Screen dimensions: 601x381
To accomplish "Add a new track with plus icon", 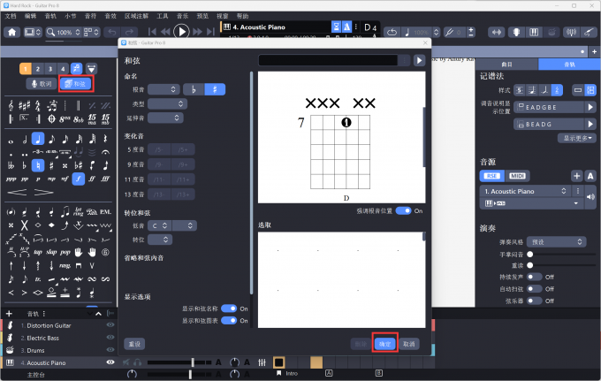I will coord(8,313).
